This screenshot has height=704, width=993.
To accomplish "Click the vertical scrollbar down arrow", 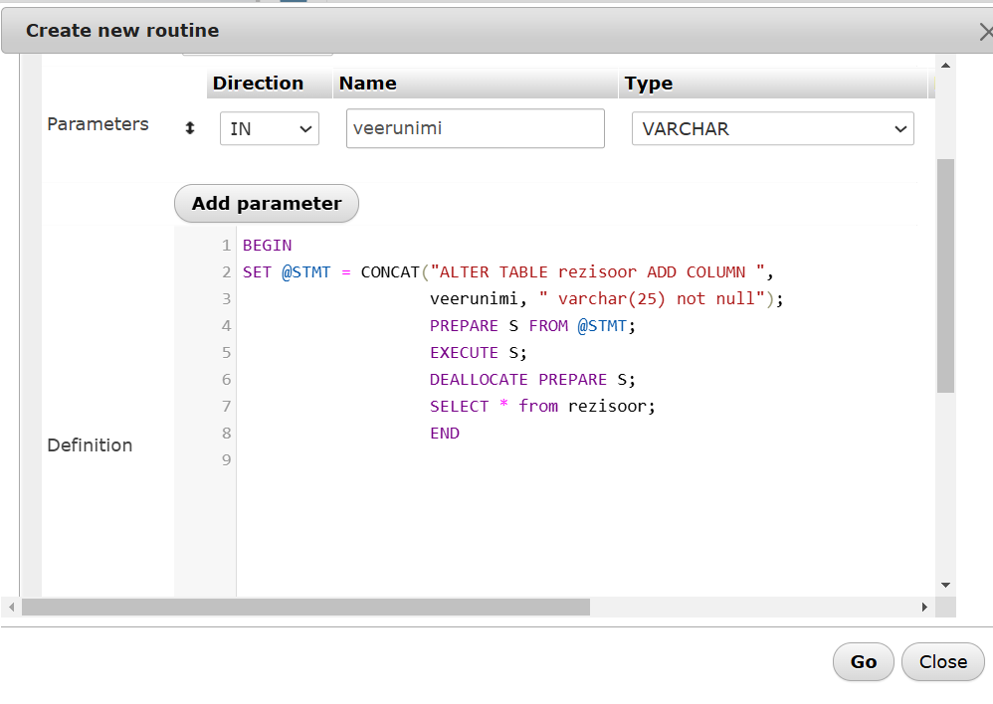I will coord(945,585).
